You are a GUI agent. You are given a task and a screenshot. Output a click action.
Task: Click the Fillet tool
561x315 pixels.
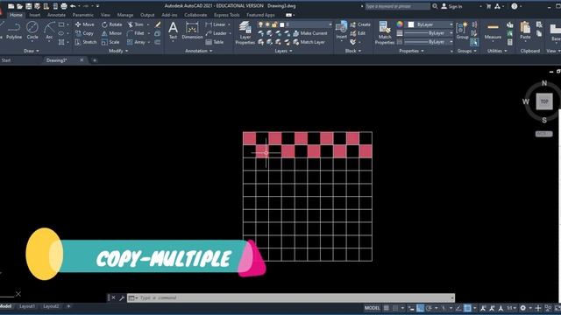coord(136,33)
